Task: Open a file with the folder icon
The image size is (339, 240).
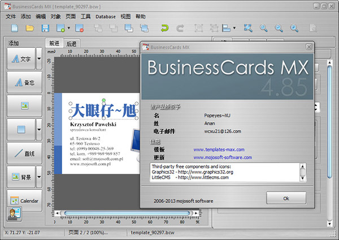Action: (x=28, y=28)
